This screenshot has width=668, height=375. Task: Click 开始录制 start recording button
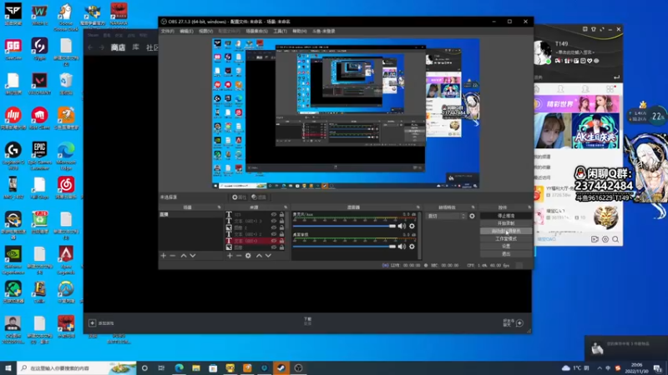coord(506,223)
